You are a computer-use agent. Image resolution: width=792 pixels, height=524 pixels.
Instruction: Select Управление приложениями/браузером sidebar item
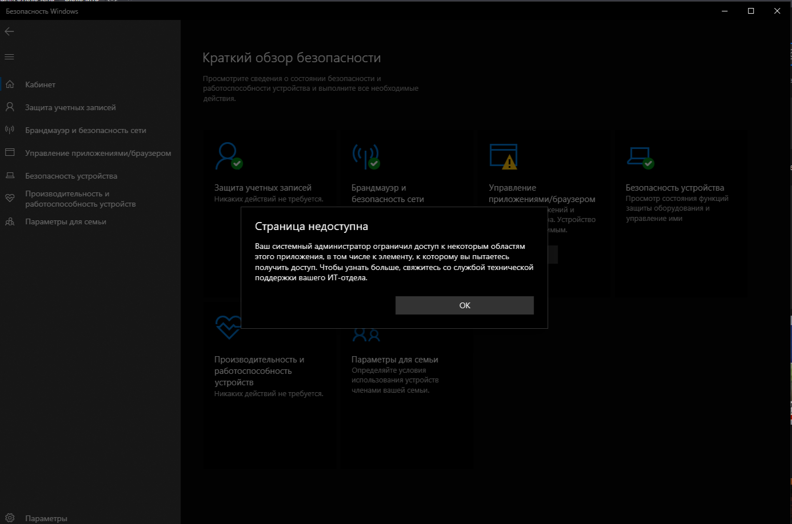pyautogui.click(x=98, y=153)
